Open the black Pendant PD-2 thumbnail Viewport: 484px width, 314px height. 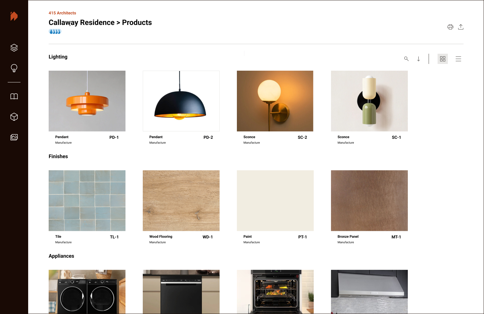181,101
